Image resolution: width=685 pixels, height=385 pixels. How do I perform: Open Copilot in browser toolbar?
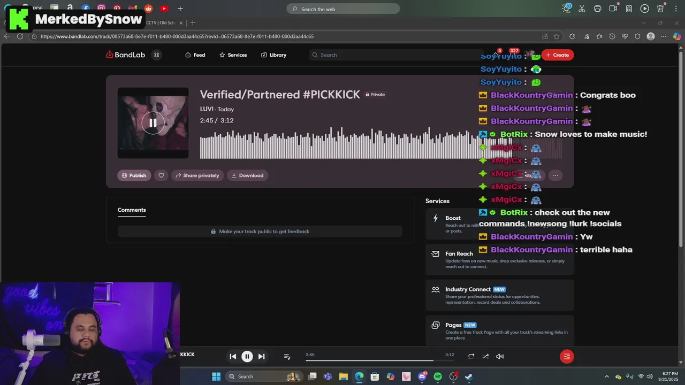pyautogui.click(x=677, y=36)
